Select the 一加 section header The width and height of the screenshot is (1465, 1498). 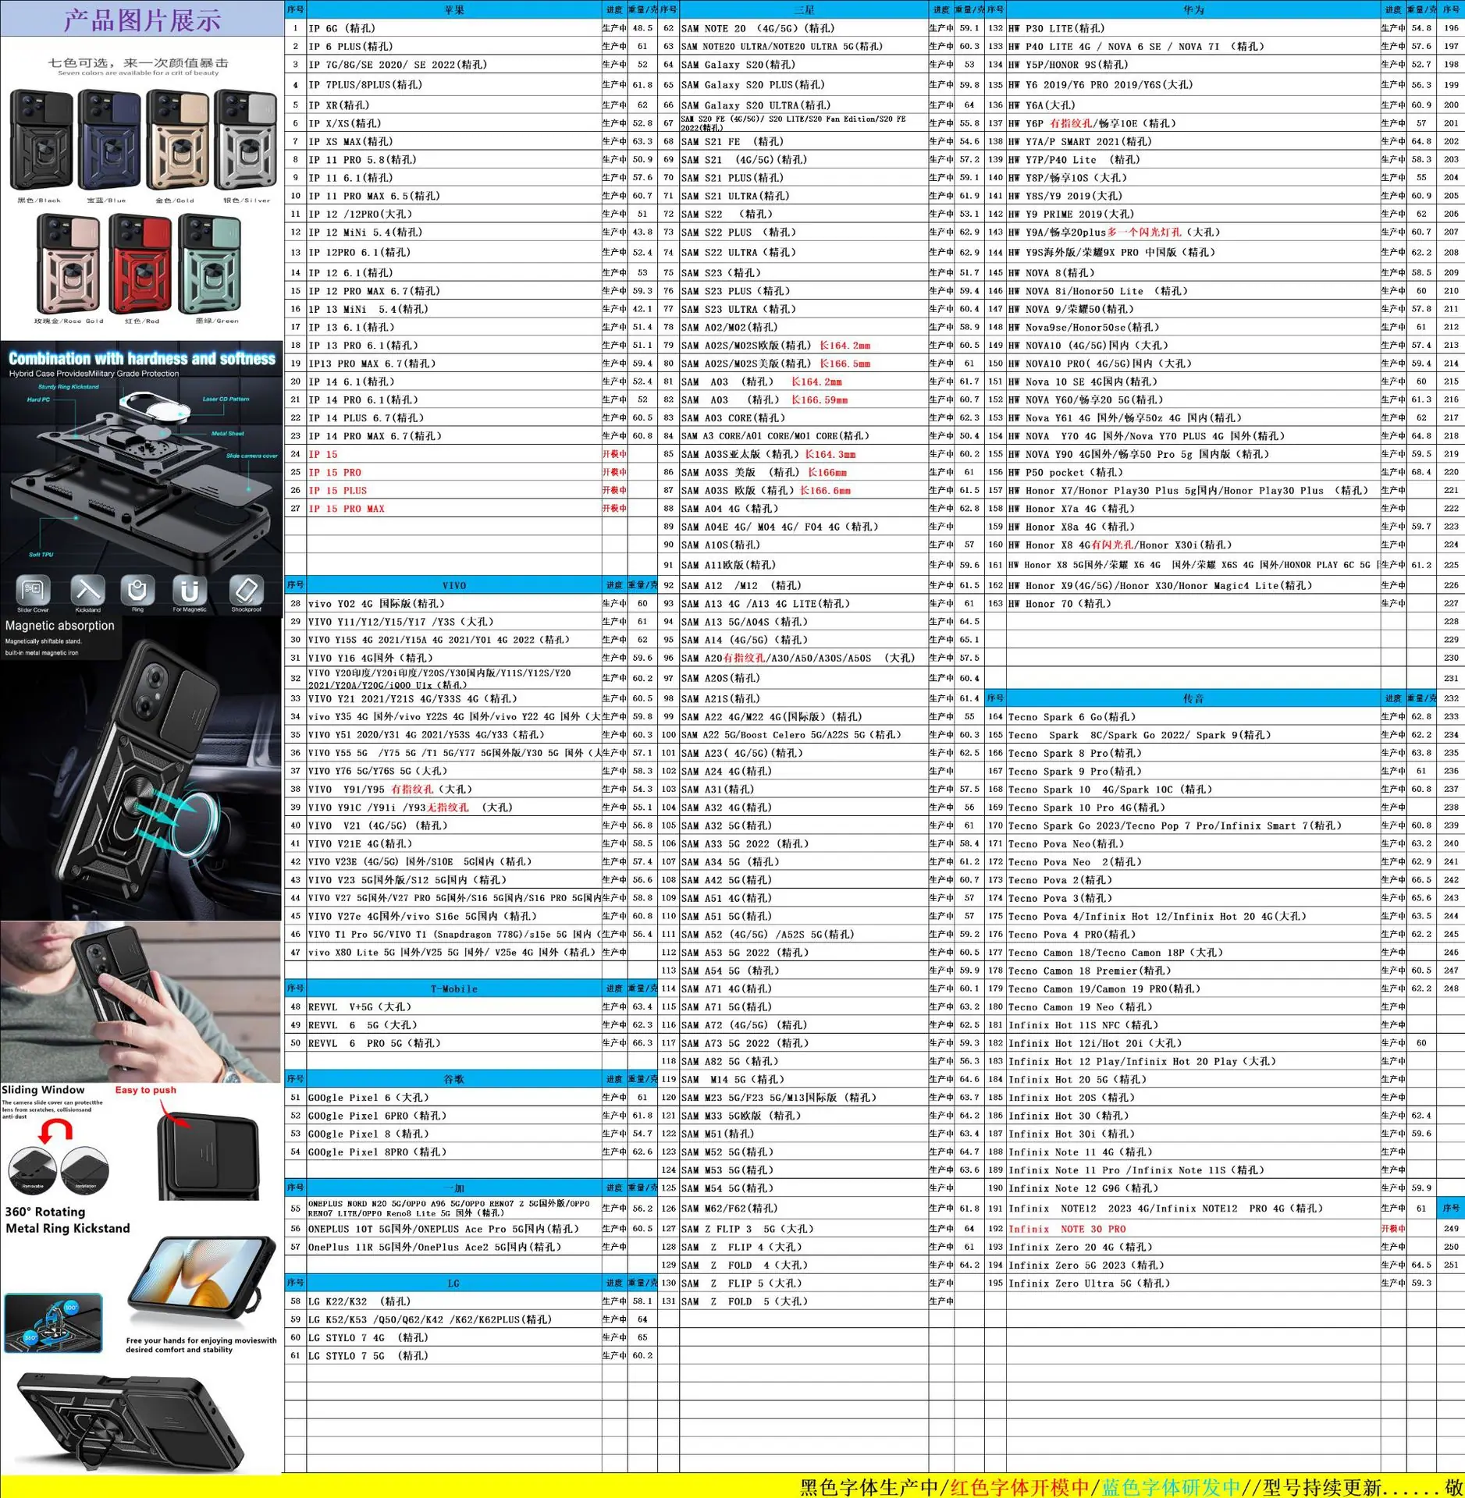(454, 1187)
